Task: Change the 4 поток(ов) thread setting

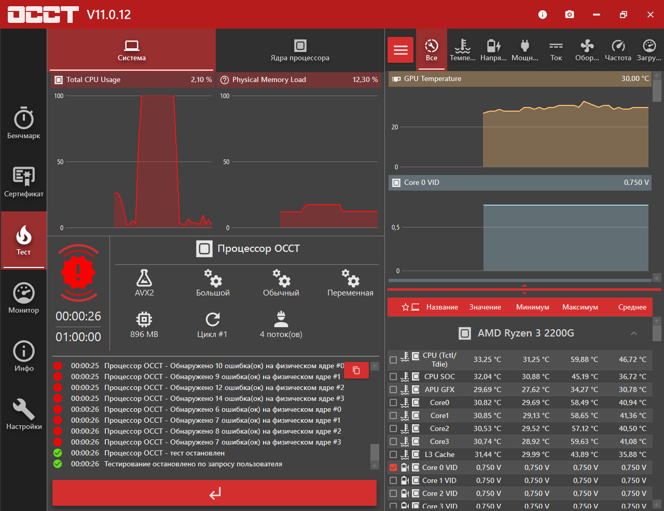Action: coord(281,325)
